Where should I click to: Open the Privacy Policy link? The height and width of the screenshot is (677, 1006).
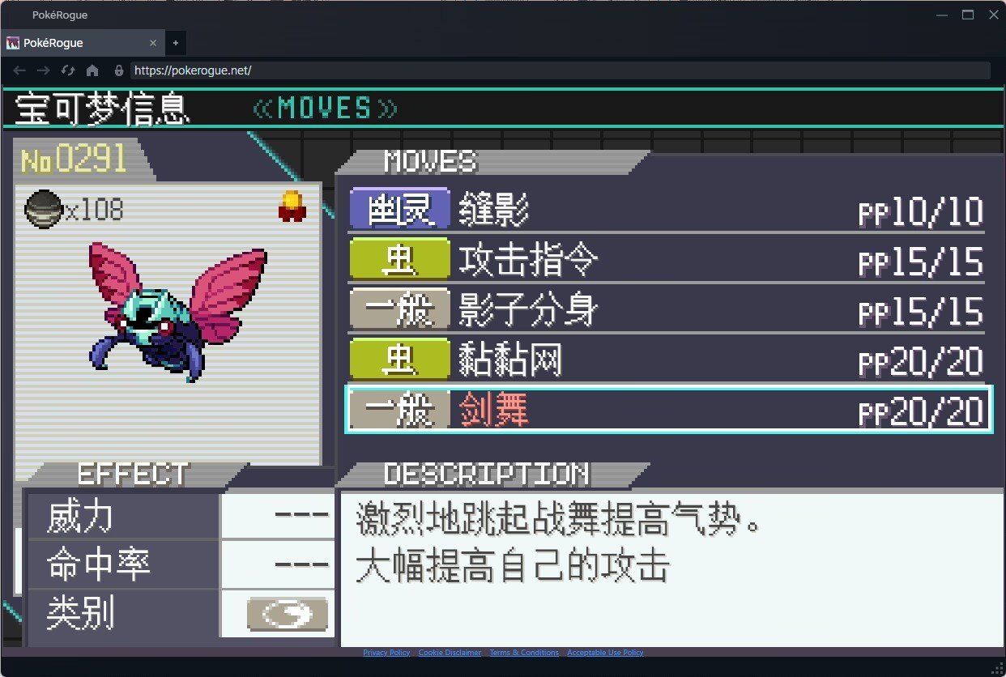(x=386, y=653)
